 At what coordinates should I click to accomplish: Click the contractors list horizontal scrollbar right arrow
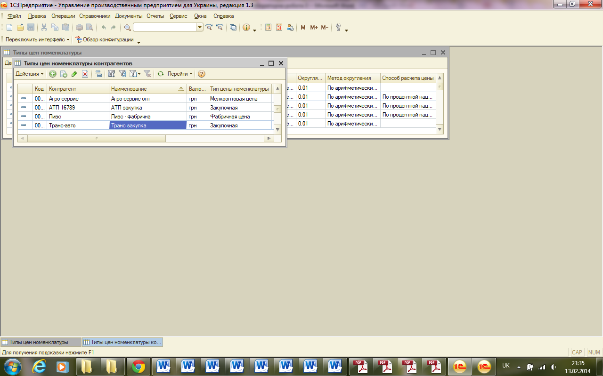pyautogui.click(x=269, y=138)
